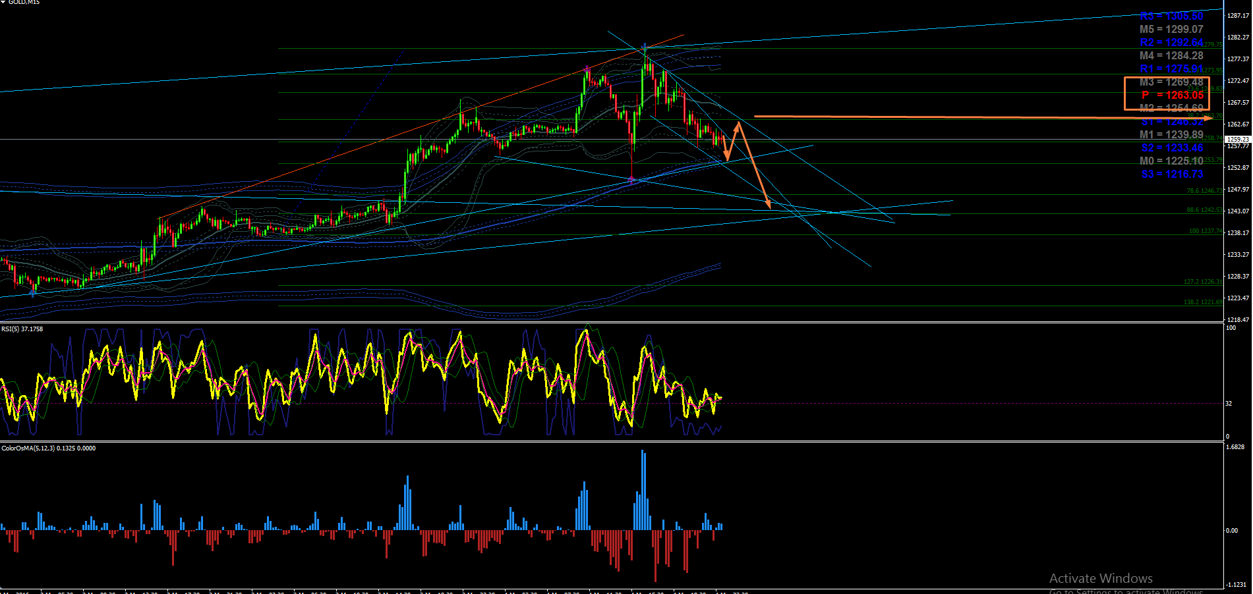Click 1252.87 on the price scale
The image size is (1253, 594).
(1238, 167)
